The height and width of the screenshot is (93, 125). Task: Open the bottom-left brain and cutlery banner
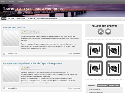click(95, 68)
